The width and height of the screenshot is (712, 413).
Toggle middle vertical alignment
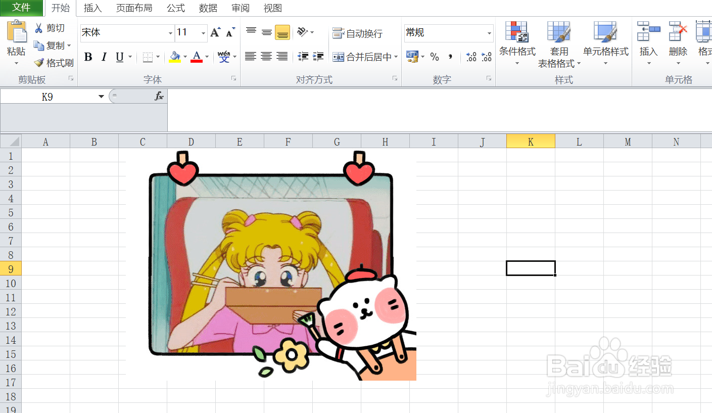tap(267, 32)
